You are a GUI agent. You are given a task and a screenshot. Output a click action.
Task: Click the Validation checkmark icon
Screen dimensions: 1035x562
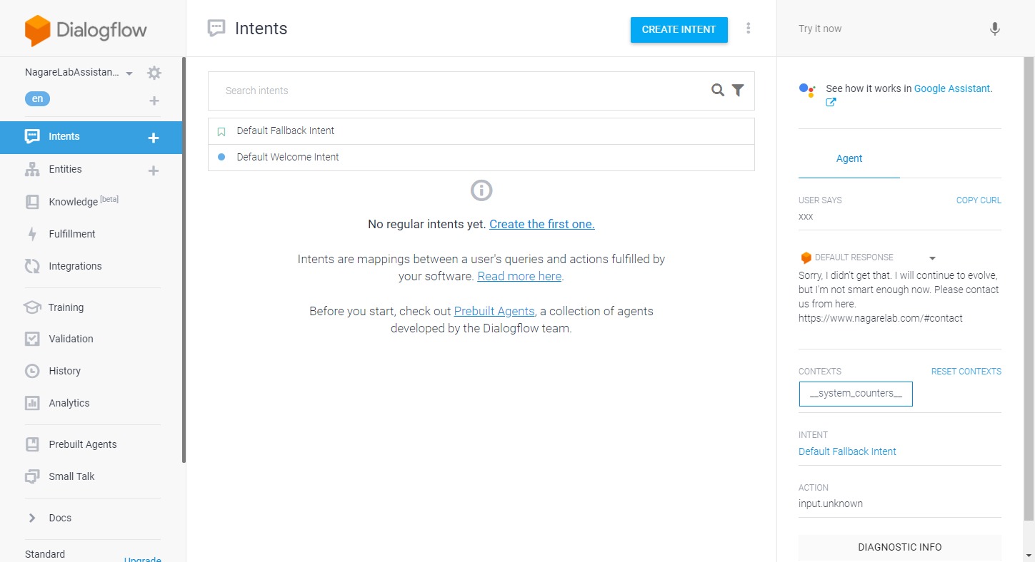click(32, 339)
